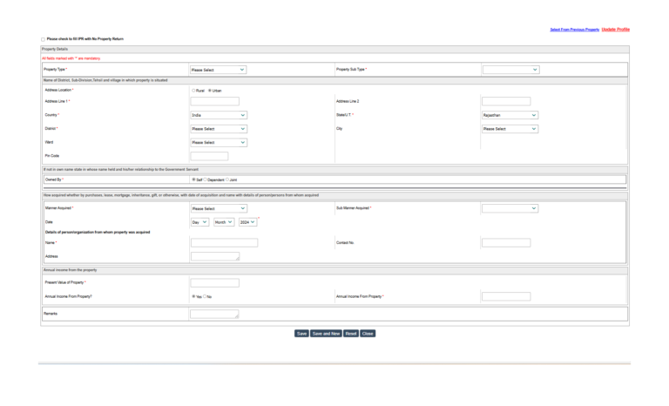Focus the Annual Income From Property amount field
The width and height of the screenshot is (669, 406).
(x=506, y=296)
